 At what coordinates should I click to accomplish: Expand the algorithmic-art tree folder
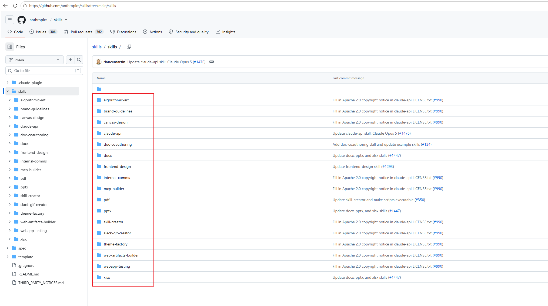[x=10, y=100]
